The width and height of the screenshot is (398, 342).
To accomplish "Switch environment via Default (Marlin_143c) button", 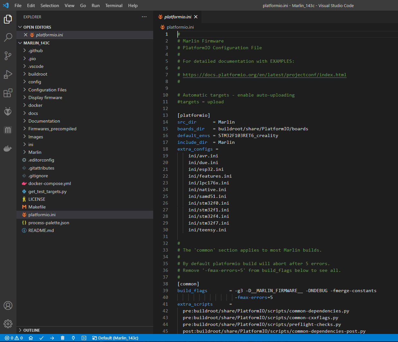I will tap(115, 338).
